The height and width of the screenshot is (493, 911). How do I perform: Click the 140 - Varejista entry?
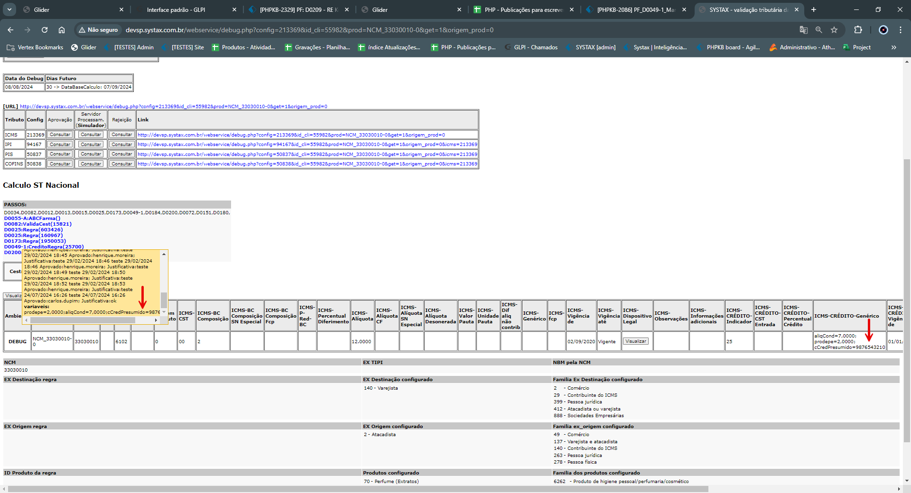(x=381, y=388)
